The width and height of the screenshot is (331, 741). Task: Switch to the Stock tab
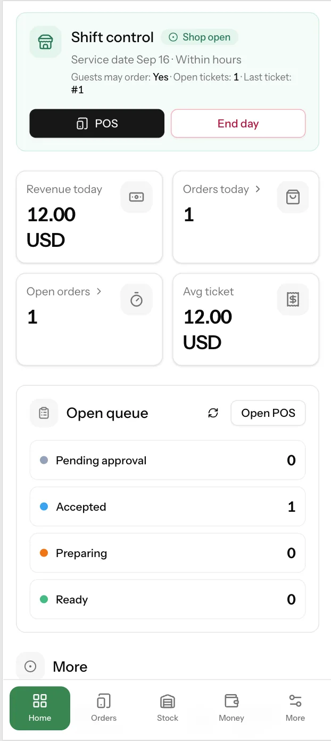point(168,708)
